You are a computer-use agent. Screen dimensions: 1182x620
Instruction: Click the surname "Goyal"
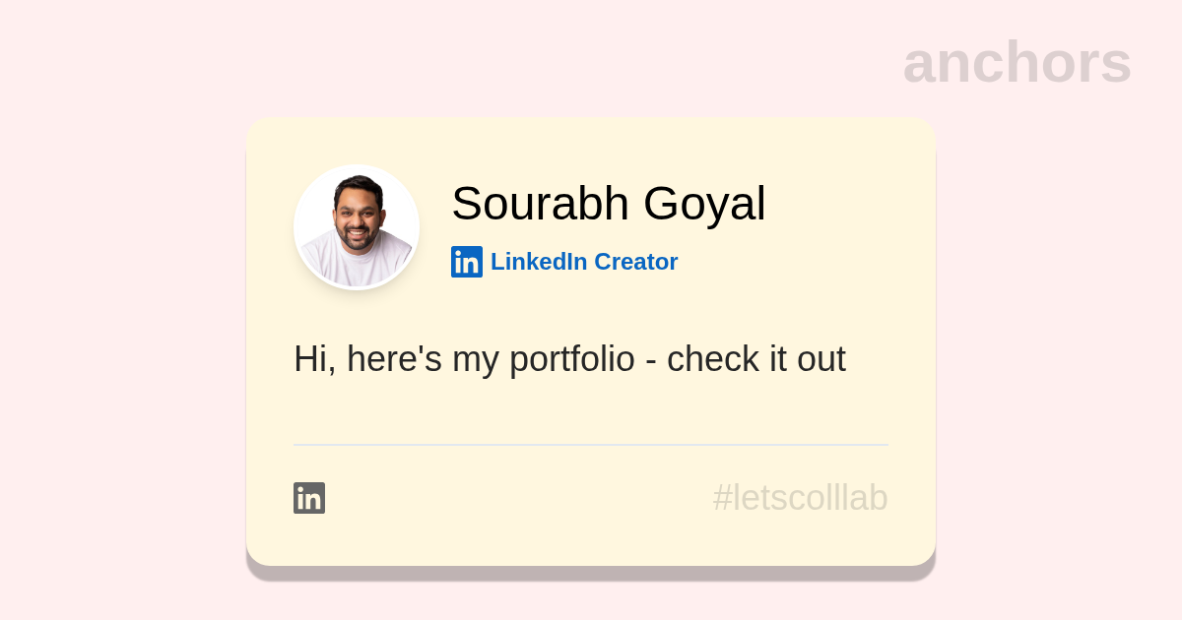[704, 204]
